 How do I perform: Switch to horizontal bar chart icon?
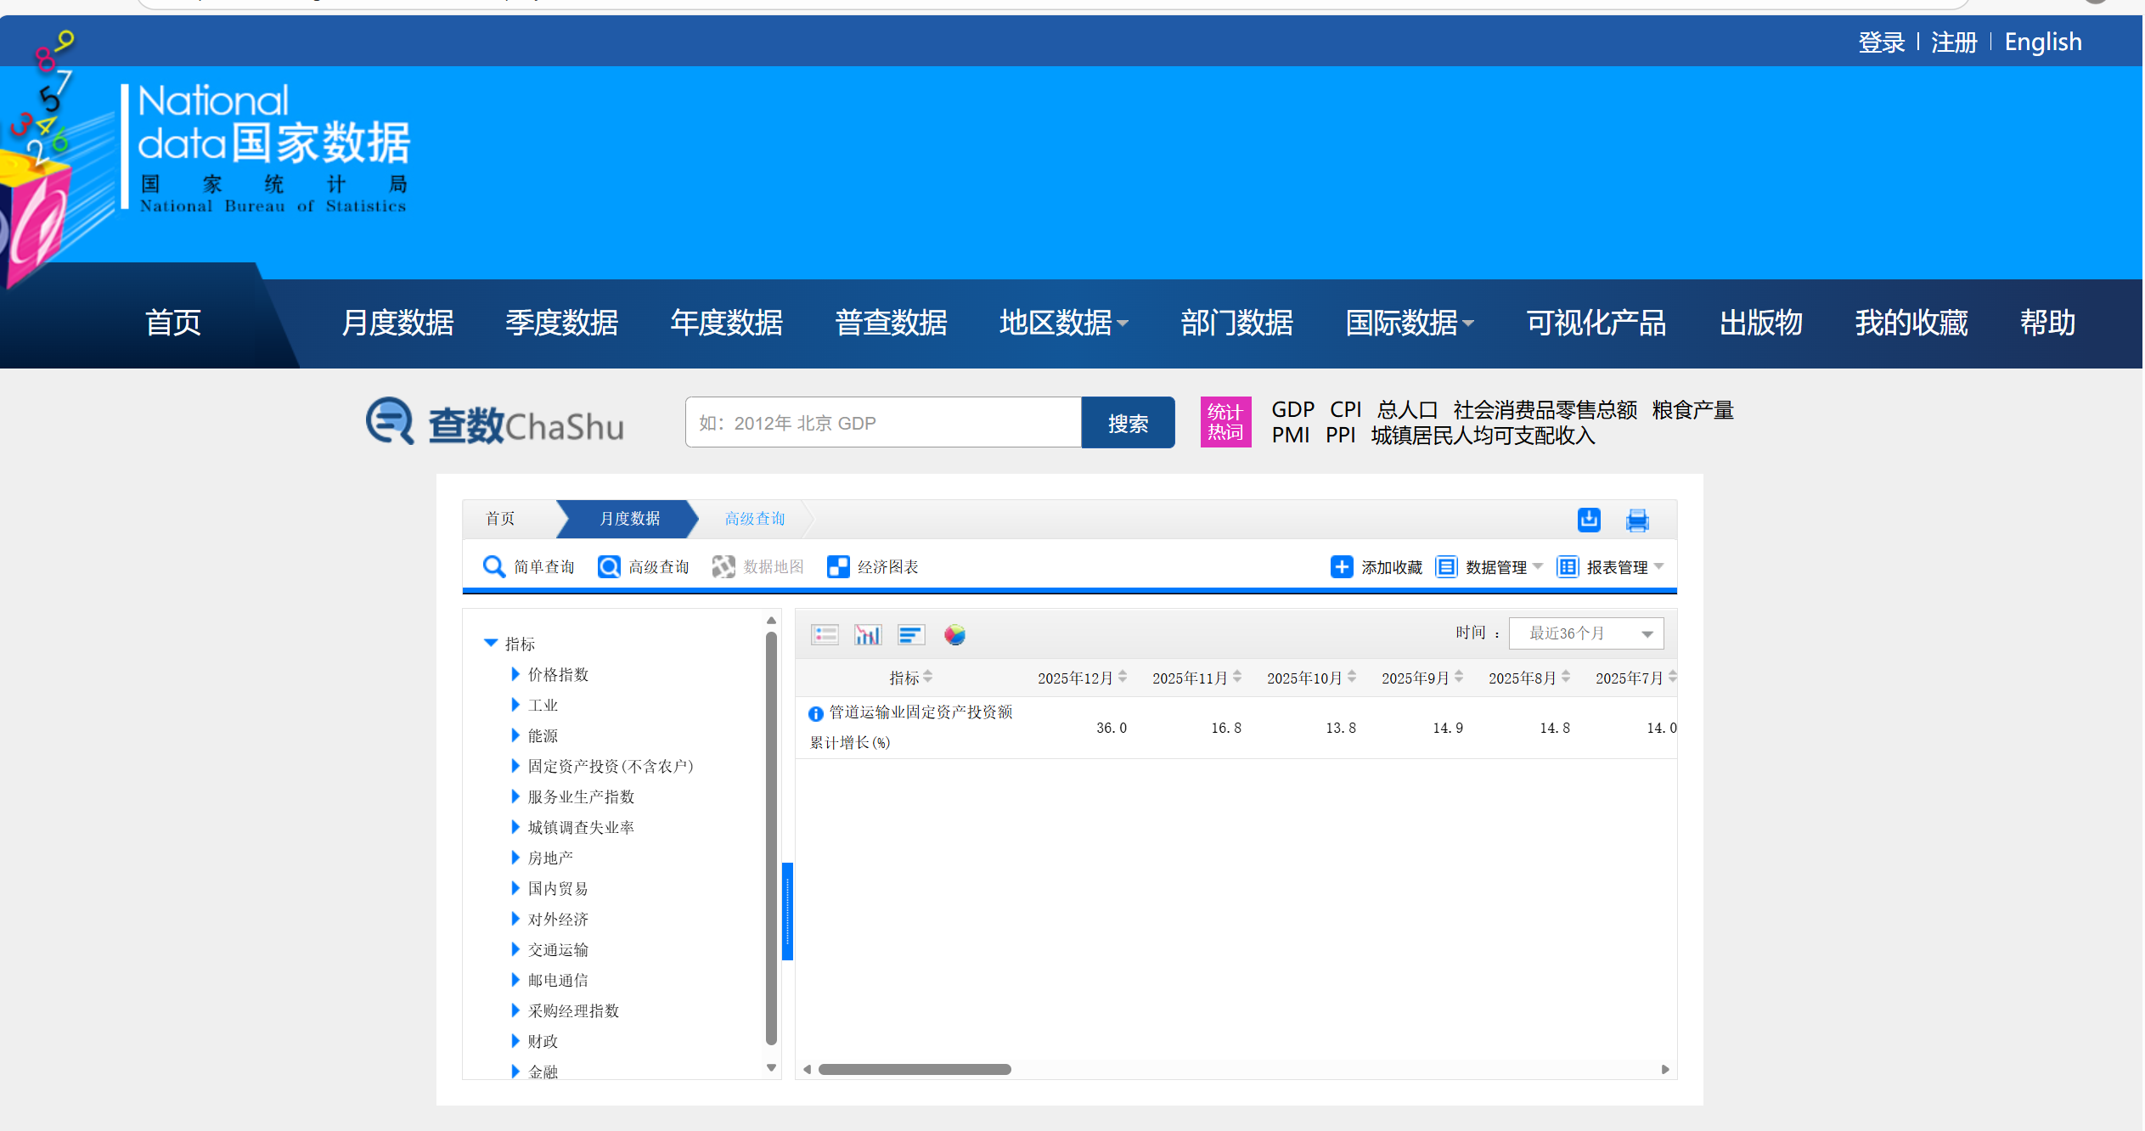pos(910,634)
